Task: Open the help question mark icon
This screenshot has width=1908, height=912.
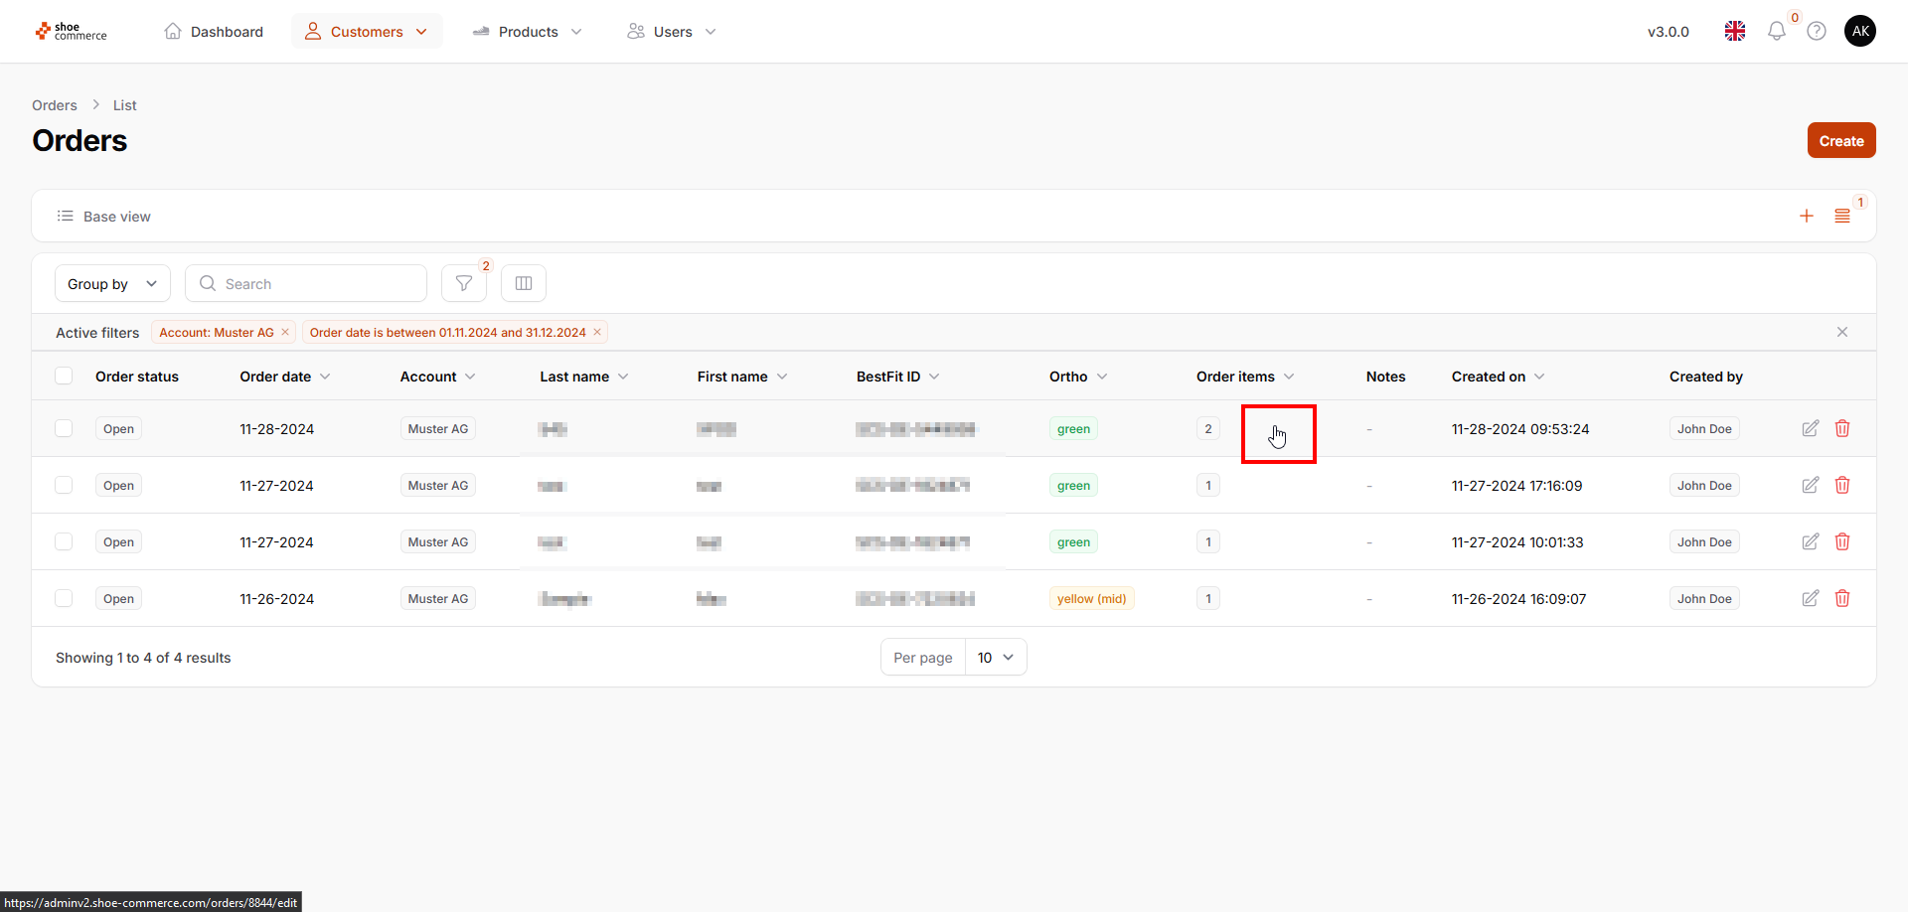Action: tap(1817, 32)
